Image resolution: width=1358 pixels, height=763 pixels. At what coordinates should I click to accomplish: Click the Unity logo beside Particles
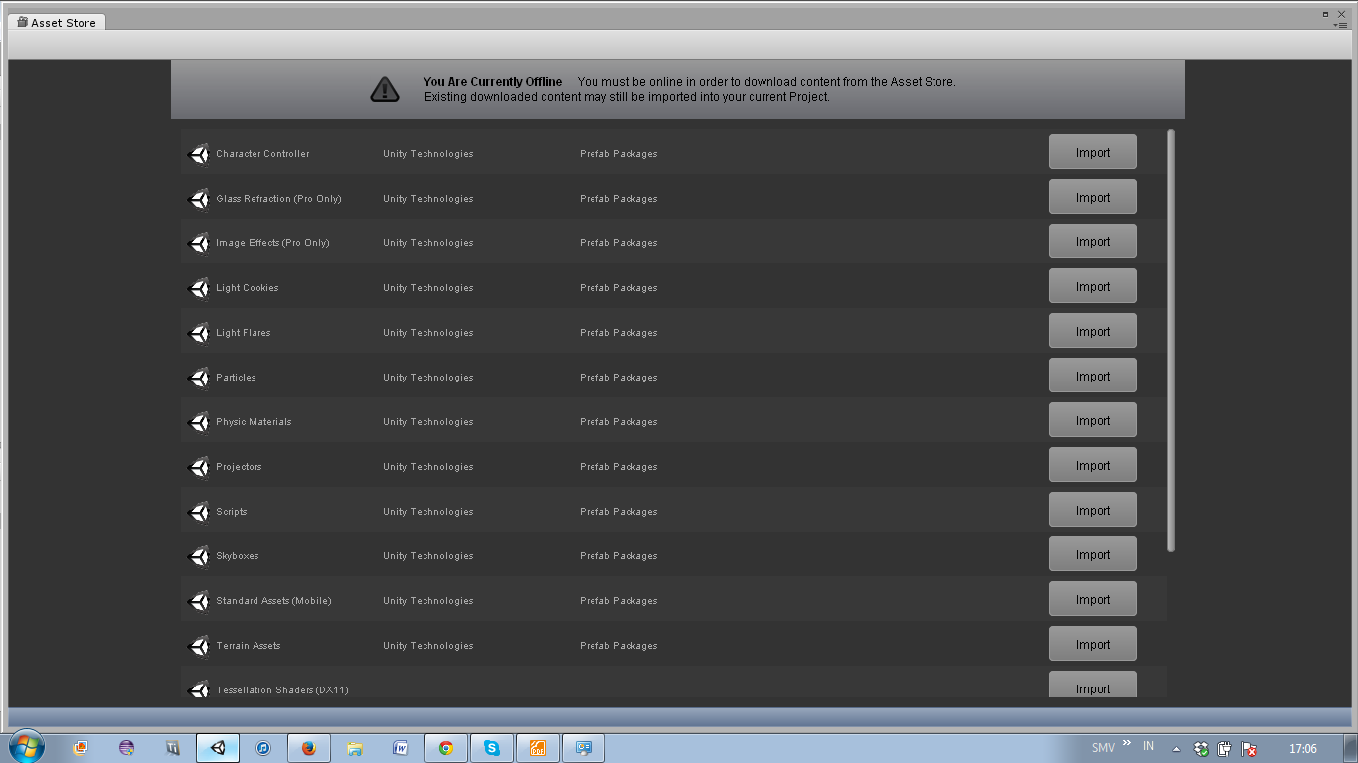tap(199, 379)
